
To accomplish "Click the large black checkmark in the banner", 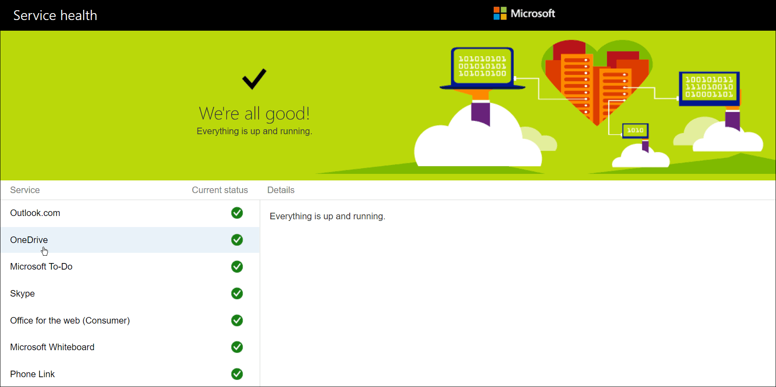I will click(x=254, y=79).
